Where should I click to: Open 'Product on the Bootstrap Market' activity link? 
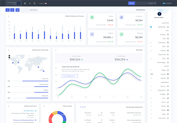(x=23, y=120)
